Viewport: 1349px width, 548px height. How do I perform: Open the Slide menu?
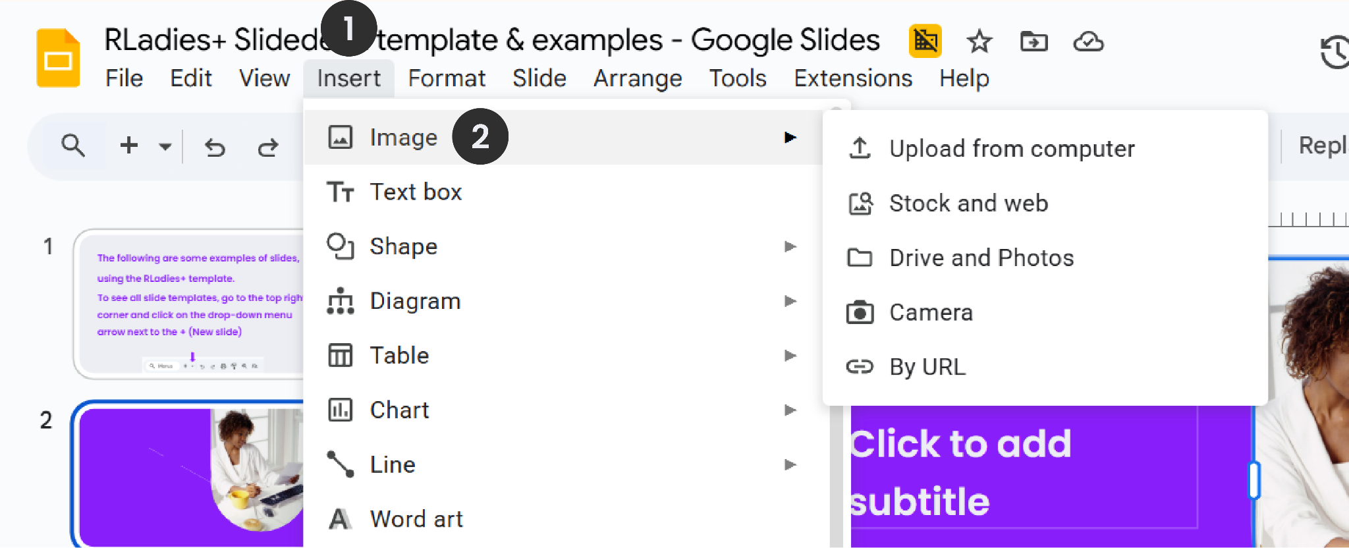[539, 78]
